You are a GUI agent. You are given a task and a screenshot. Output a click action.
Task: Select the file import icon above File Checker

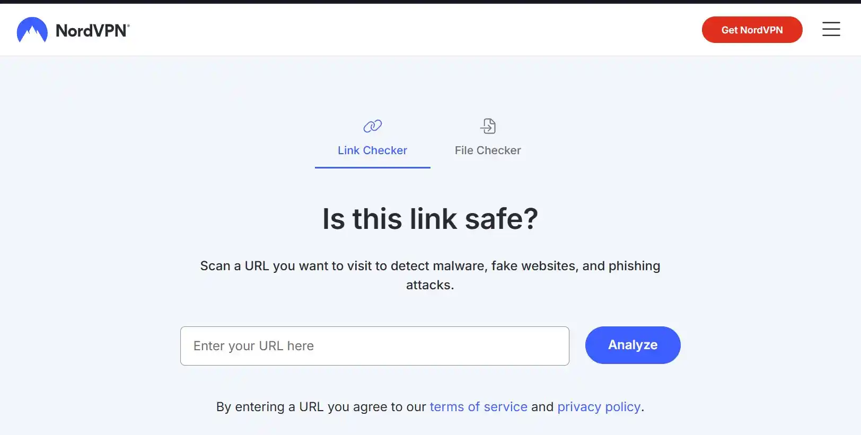[x=488, y=126]
